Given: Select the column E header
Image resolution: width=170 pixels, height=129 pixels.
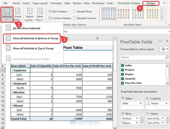Looking at the screenshot, I should 97,38.
